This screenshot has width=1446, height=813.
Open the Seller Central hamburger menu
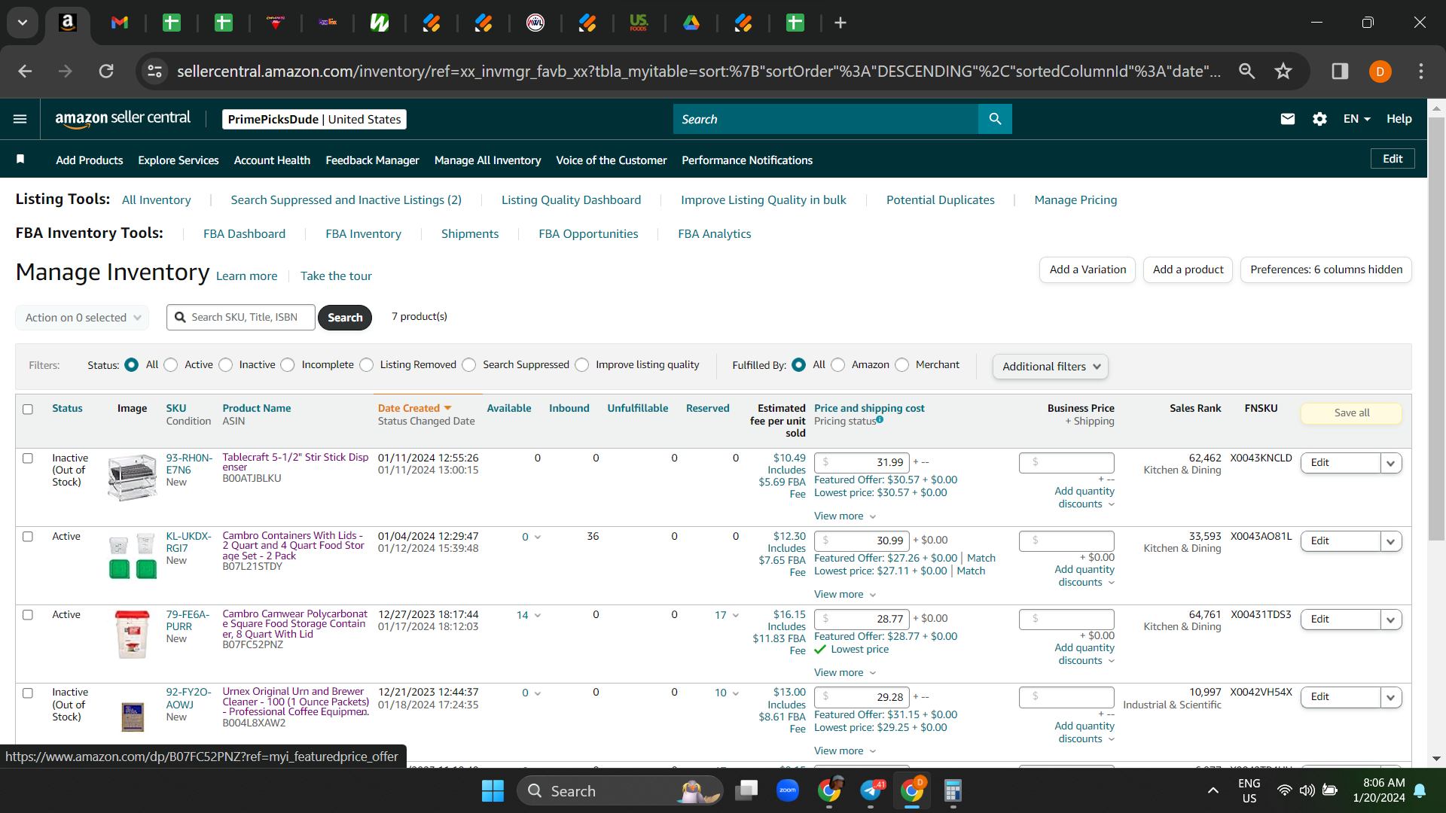point(20,119)
